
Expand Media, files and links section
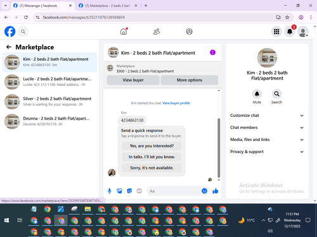click(x=267, y=140)
